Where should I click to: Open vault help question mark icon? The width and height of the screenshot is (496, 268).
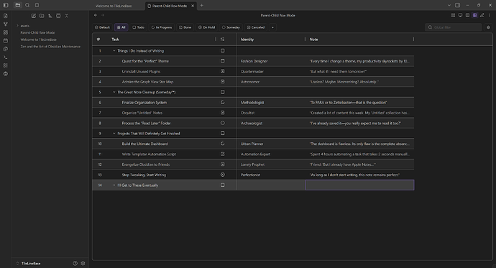pyautogui.click(x=75, y=263)
